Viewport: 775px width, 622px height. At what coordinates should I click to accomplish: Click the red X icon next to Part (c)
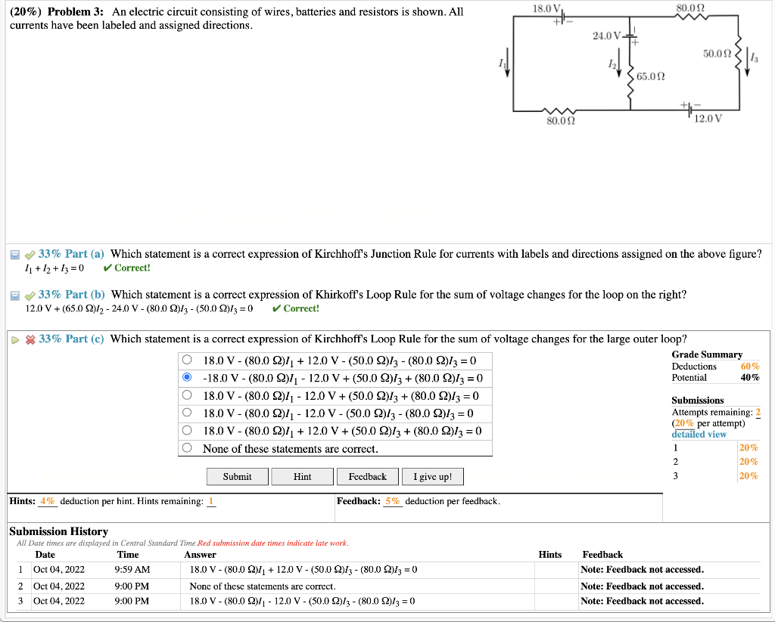(x=29, y=339)
